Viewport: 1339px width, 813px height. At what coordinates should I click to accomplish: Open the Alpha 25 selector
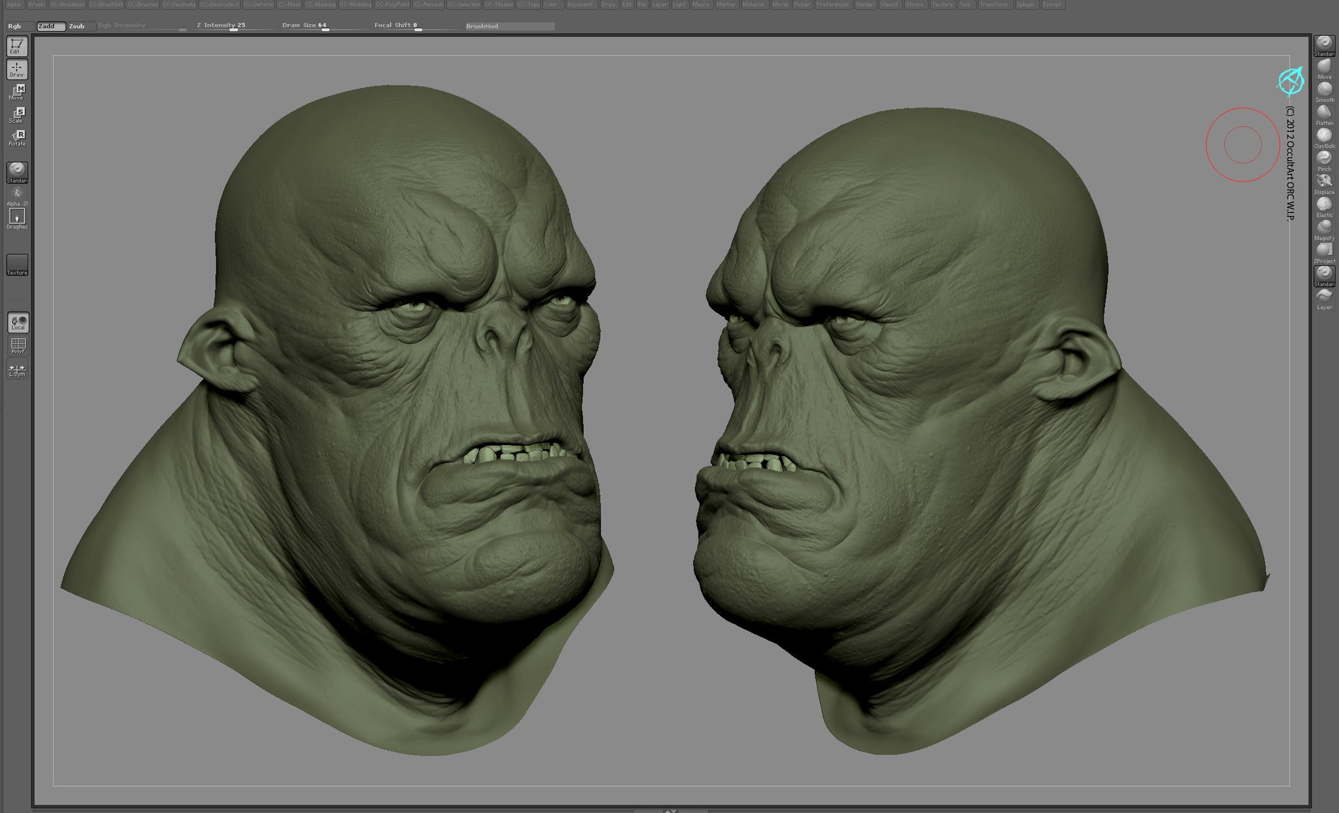[x=16, y=196]
